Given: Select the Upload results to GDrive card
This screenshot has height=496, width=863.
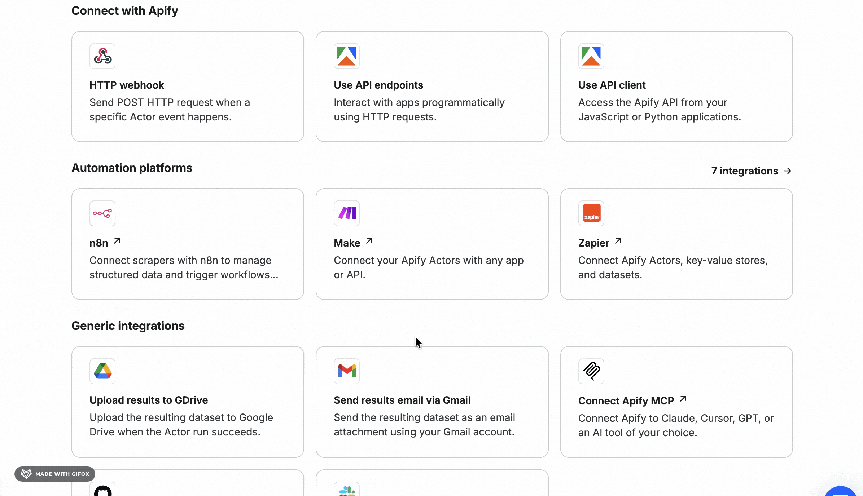Looking at the screenshot, I should (x=188, y=402).
